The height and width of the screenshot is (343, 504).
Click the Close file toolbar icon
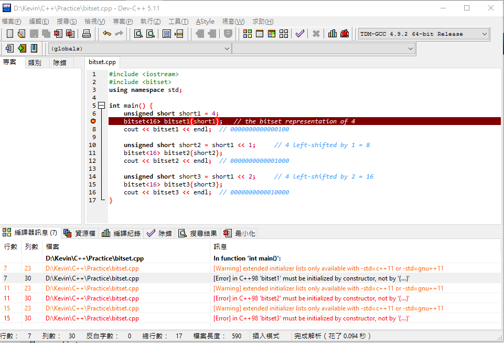pyautogui.click(x=58, y=34)
